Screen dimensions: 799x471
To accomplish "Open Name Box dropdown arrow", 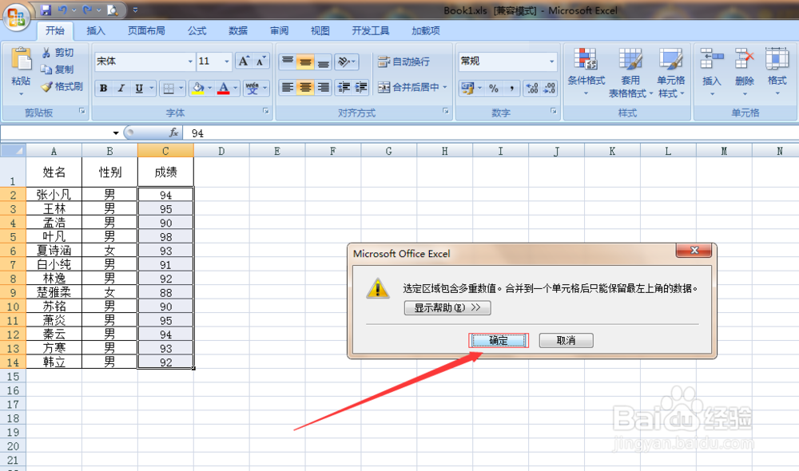I will [x=116, y=133].
